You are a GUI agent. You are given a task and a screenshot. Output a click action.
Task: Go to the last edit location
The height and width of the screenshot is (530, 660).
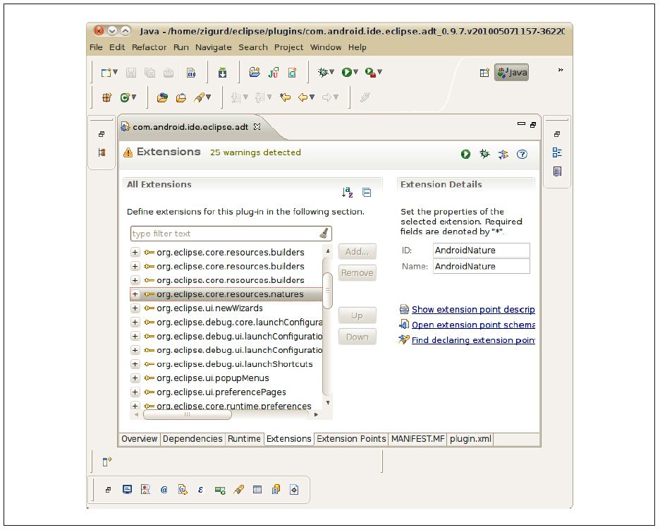click(x=285, y=97)
